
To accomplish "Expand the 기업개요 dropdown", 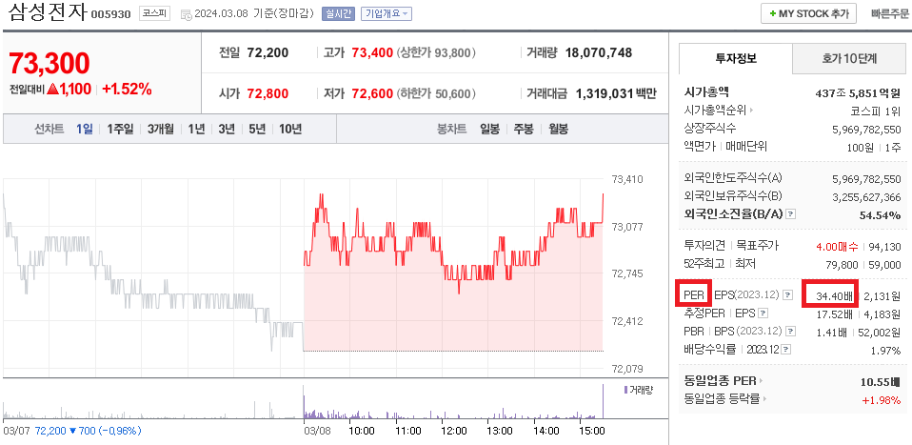I will (x=387, y=14).
